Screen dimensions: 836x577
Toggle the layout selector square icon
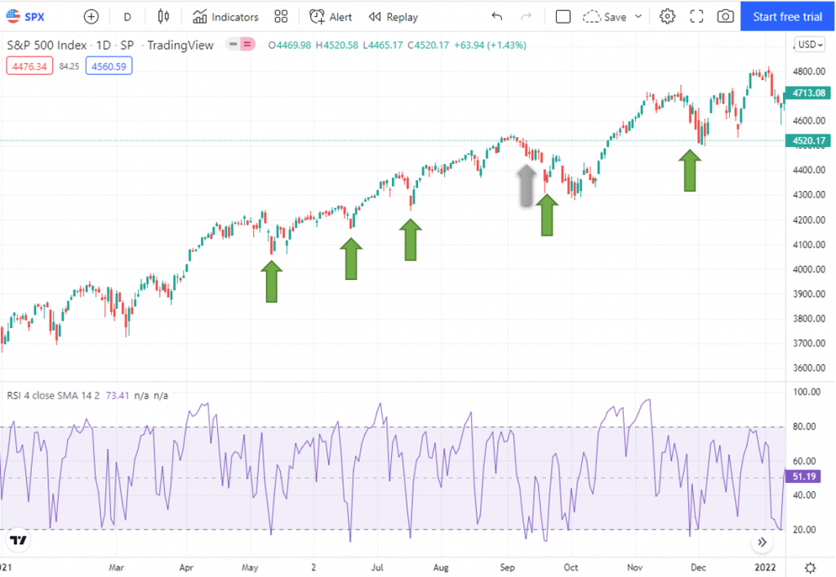[x=563, y=16]
